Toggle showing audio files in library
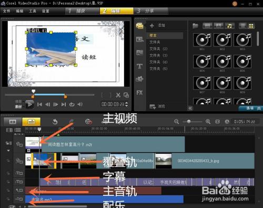 (229, 26)
